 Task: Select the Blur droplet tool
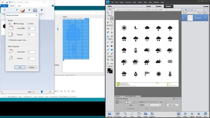point(108,36)
